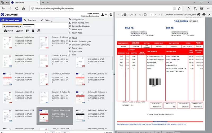212x133 pixels.
Task: Import a document into the tray
Action: pos(8,31)
